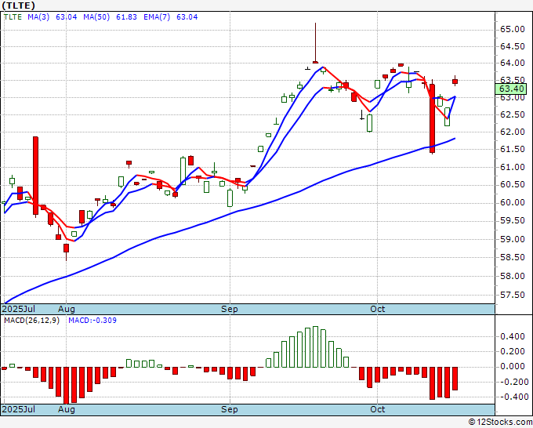533x428 pixels.
Task: Click the tallest green MACD histogram bar
Action: (x=315, y=346)
